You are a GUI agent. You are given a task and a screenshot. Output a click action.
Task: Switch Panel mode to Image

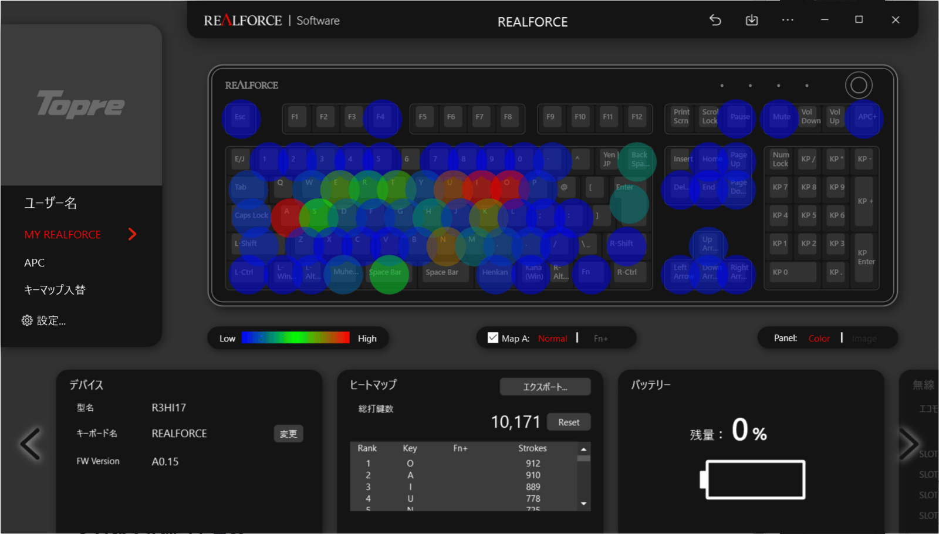(x=864, y=339)
